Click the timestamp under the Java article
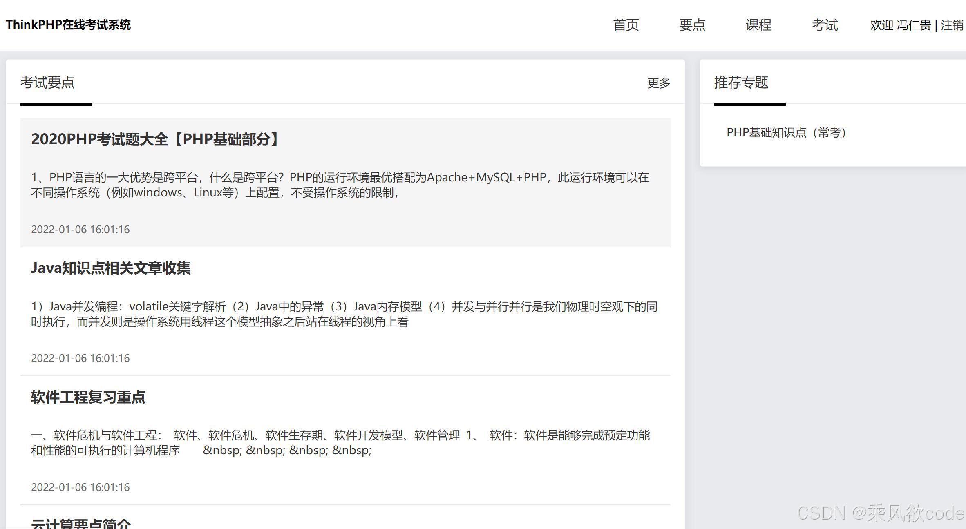 pyautogui.click(x=80, y=358)
